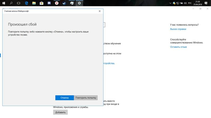Viewport: 211px width, 118px height.
Task: Open the taskbar app left of Settings gear
Action: 72,3
